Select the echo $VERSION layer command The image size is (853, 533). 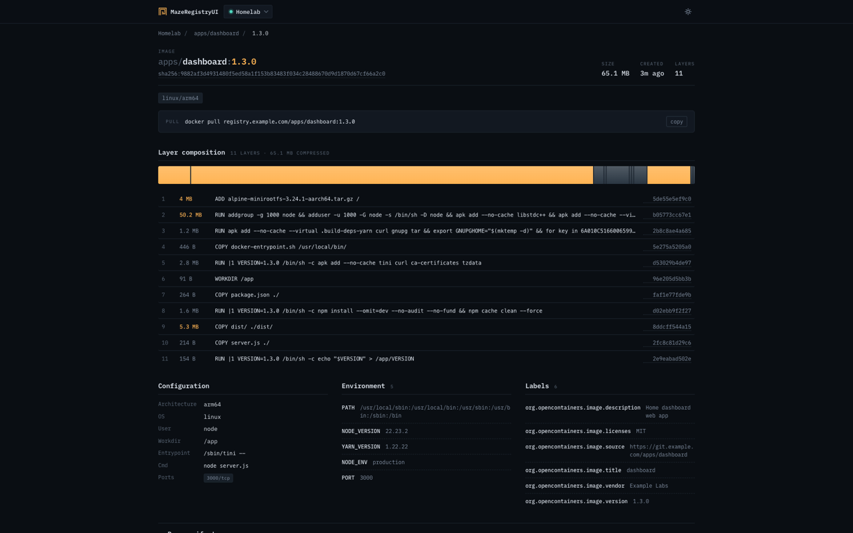(x=315, y=359)
